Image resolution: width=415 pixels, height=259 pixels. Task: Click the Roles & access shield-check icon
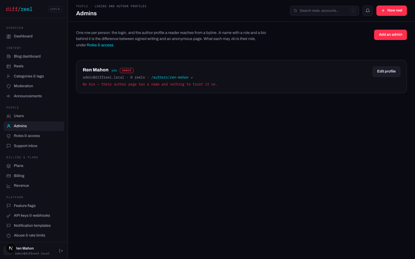(x=9, y=136)
